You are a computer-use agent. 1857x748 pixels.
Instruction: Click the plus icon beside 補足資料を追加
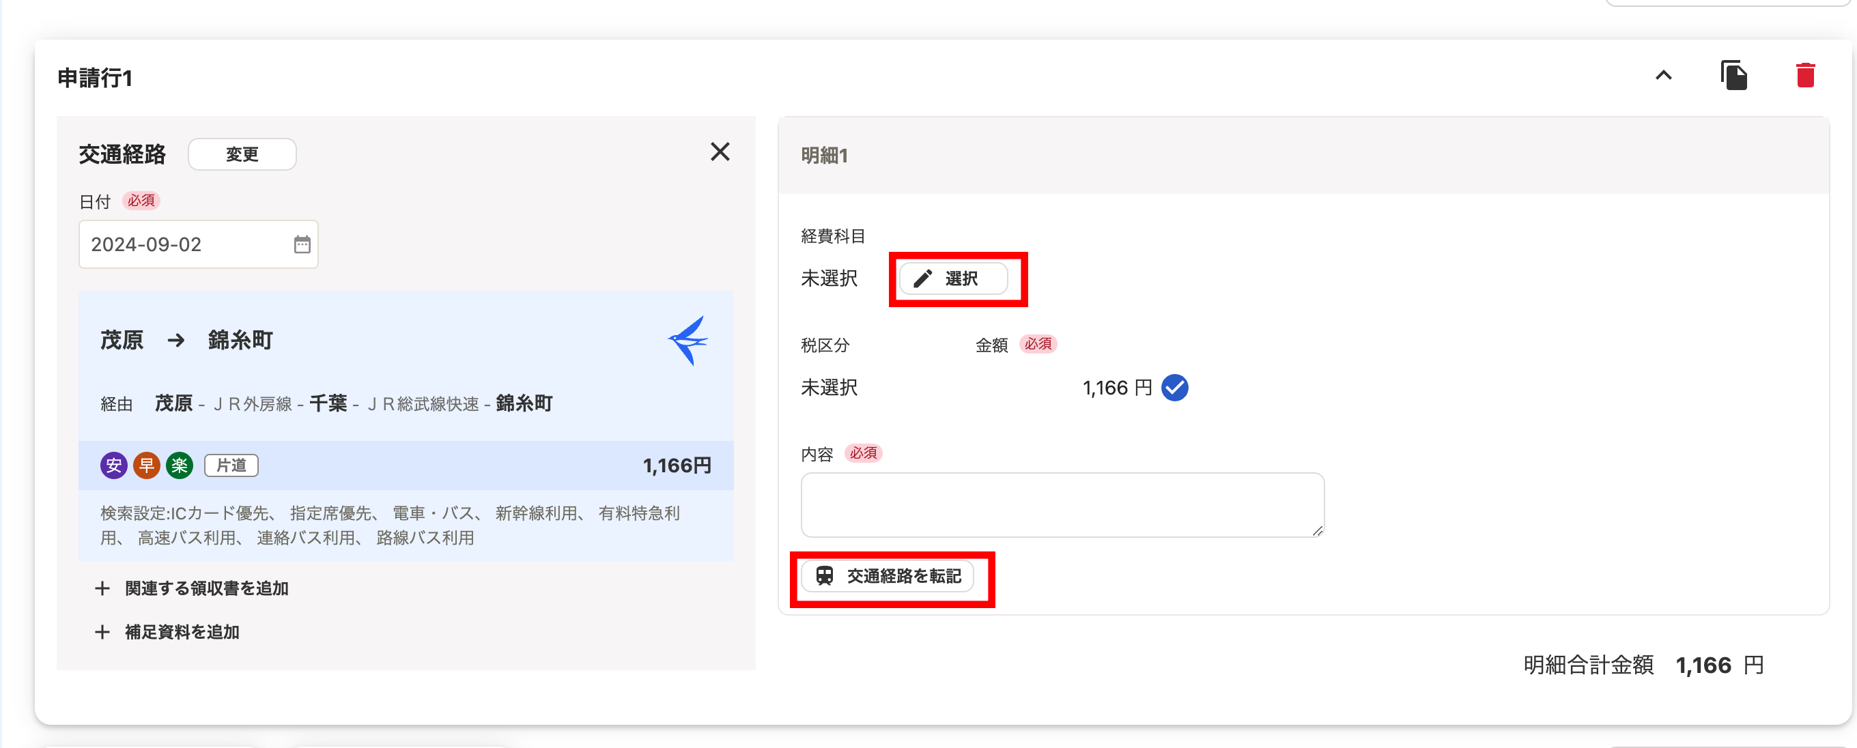pos(102,633)
